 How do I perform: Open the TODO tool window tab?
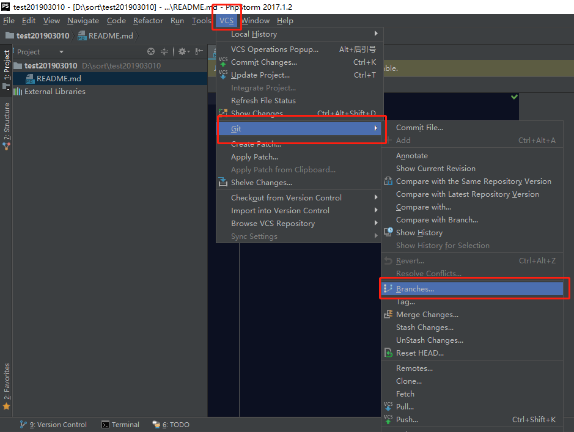coord(171,425)
